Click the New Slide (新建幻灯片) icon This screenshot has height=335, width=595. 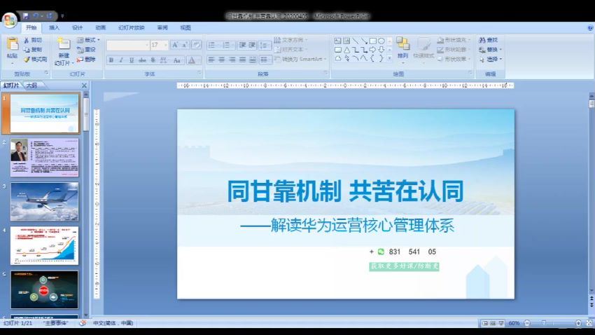[64, 44]
